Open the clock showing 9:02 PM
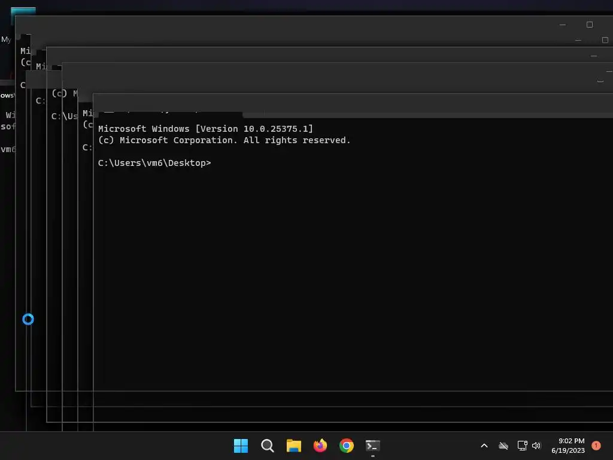613x460 pixels. coord(568,446)
